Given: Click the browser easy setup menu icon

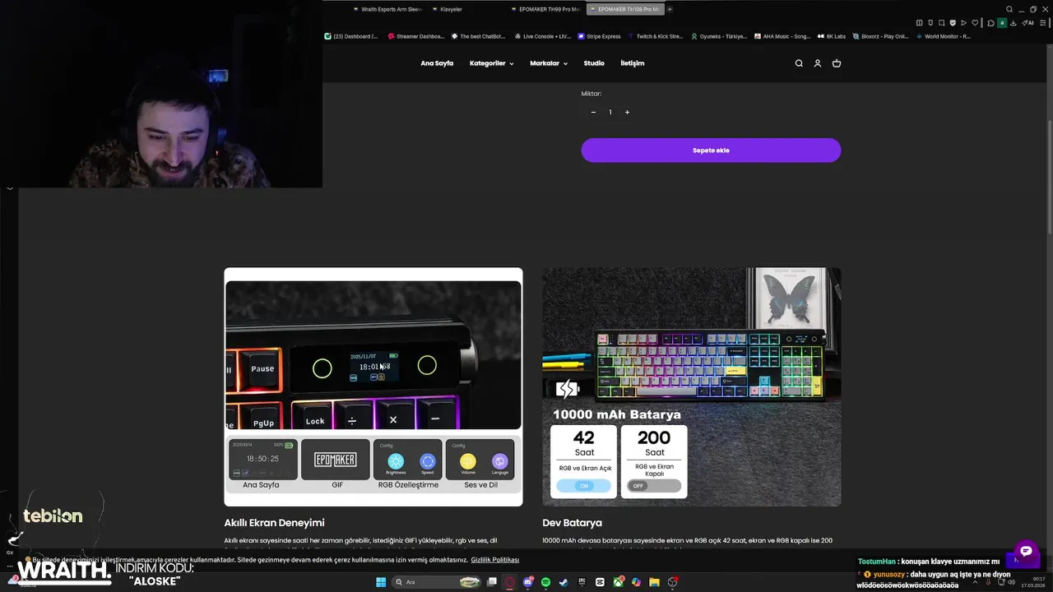Looking at the screenshot, I should click(x=1043, y=23).
